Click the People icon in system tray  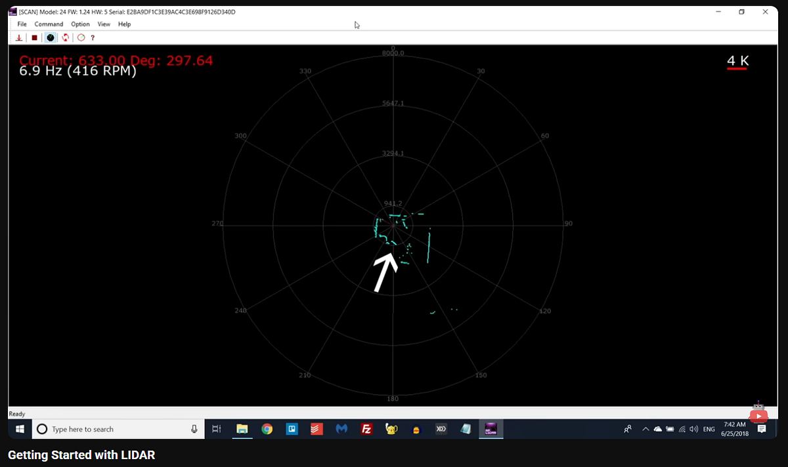tap(628, 429)
